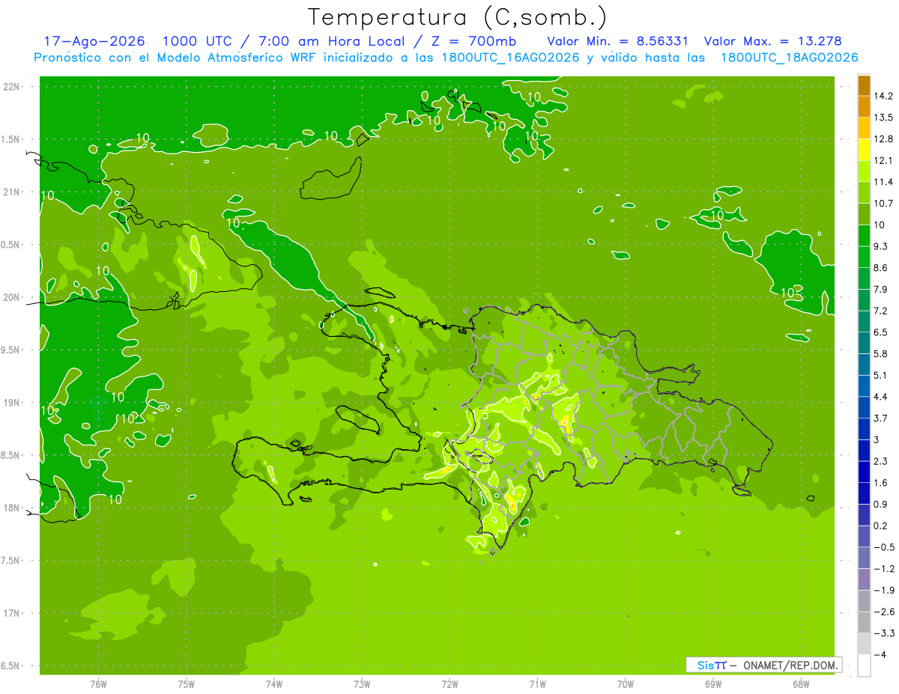The height and width of the screenshot is (694, 899).
Task: Pick the orange swatch above 14.2 in colorbar
Action: [864, 85]
